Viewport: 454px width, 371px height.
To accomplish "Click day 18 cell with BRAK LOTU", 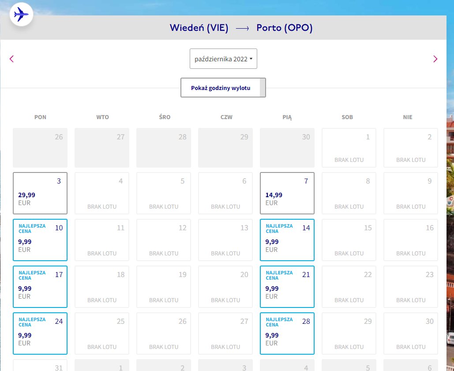I will coord(102,287).
